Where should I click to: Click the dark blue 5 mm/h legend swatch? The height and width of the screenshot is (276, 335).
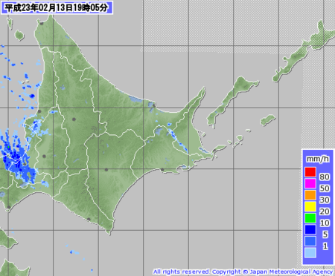tap(310, 229)
